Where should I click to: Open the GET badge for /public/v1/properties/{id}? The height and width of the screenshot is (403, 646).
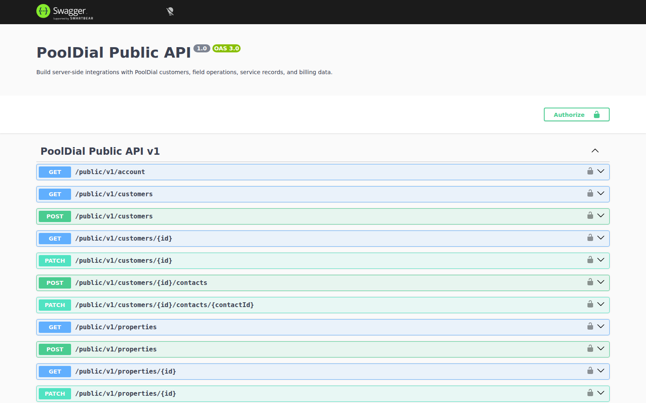tap(55, 372)
